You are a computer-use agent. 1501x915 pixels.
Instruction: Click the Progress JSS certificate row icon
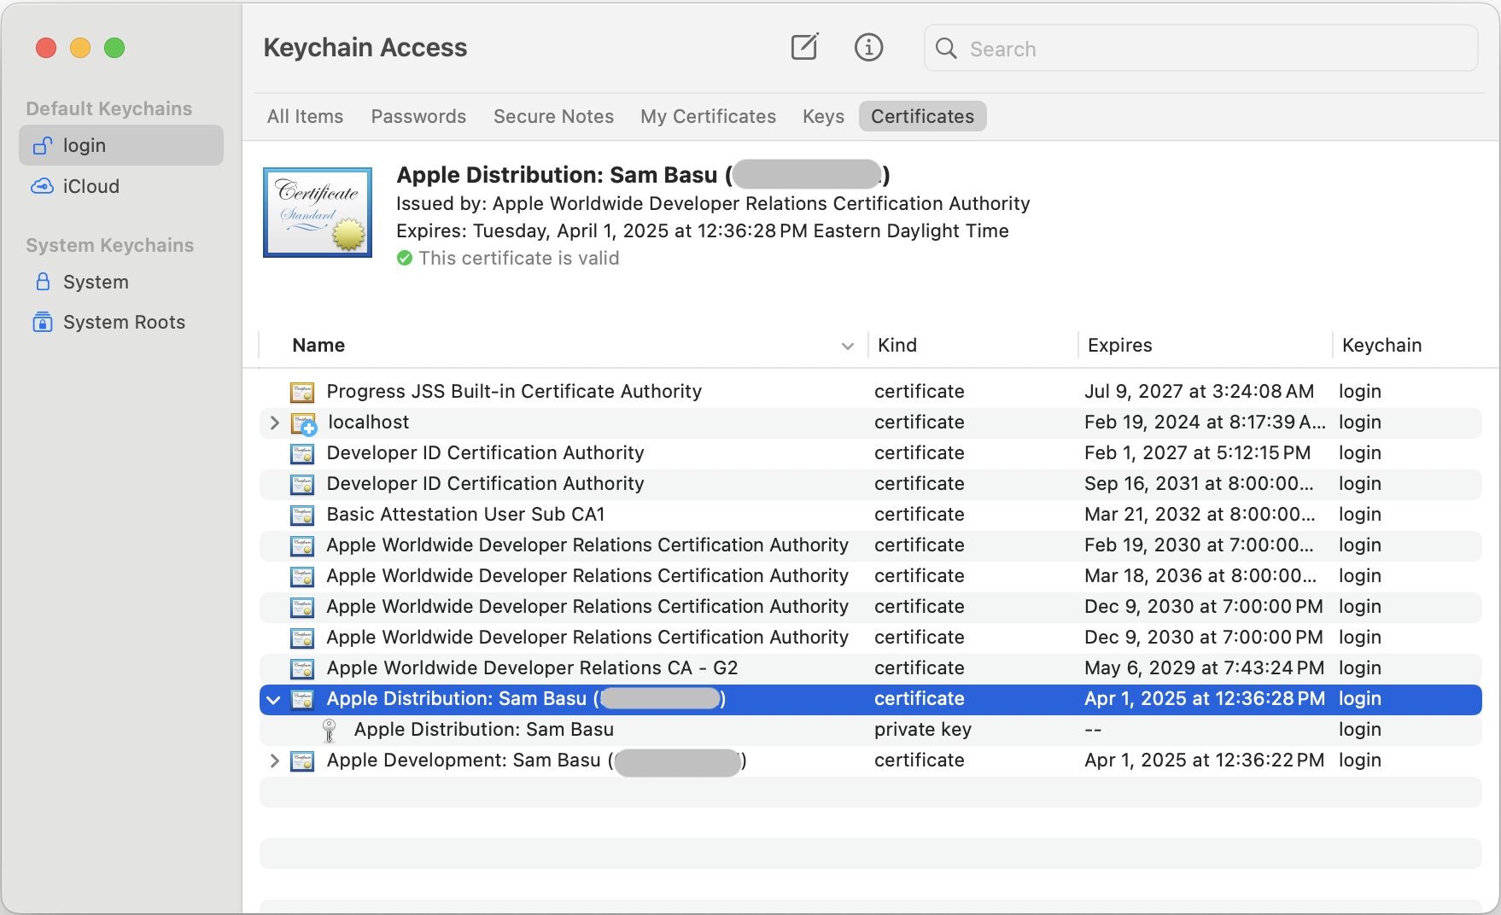pos(302,392)
